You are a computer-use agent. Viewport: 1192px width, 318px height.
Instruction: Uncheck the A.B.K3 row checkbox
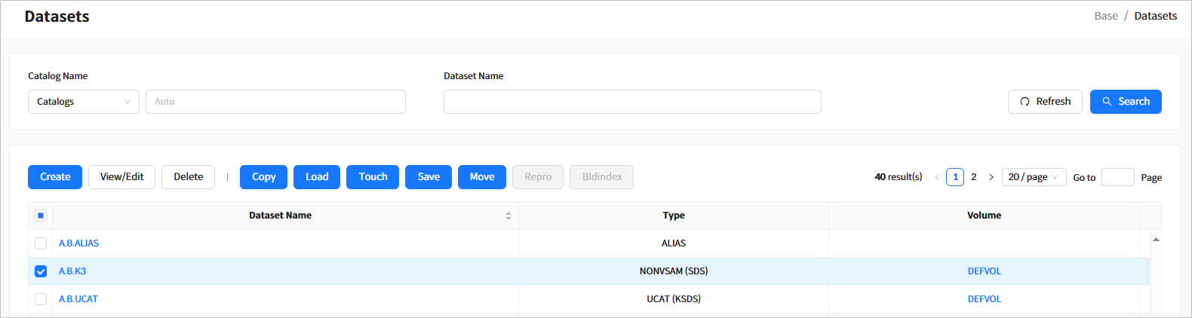[x=41, y=271]
